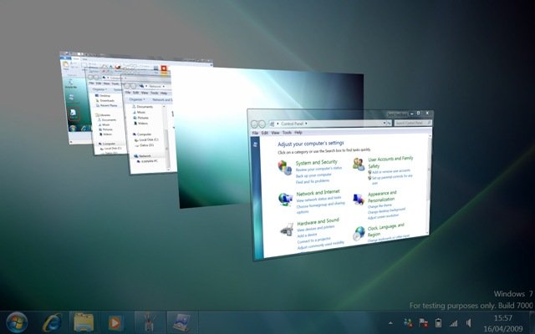Click Find and fix problems link
535x334 pixels.
click(x=313, y=181)
